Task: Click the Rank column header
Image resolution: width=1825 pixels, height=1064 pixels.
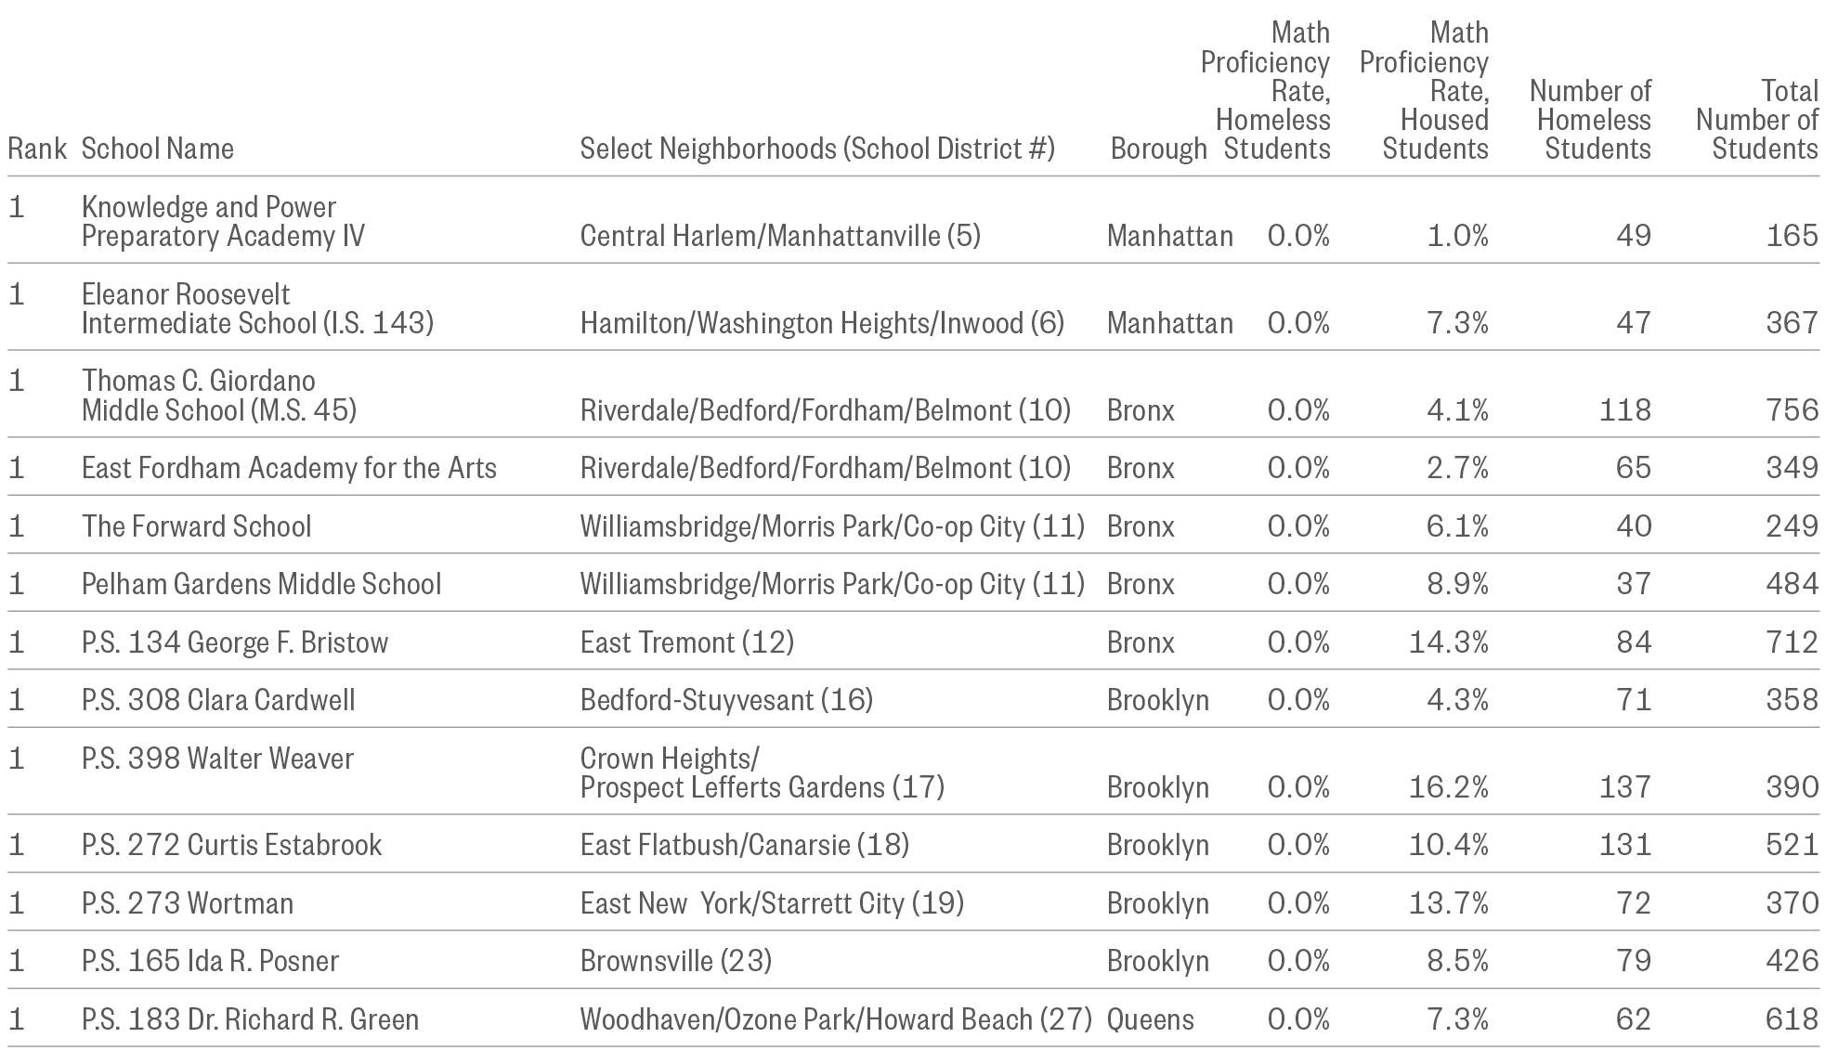Action: pyautogui.click(x=36, y=149)
